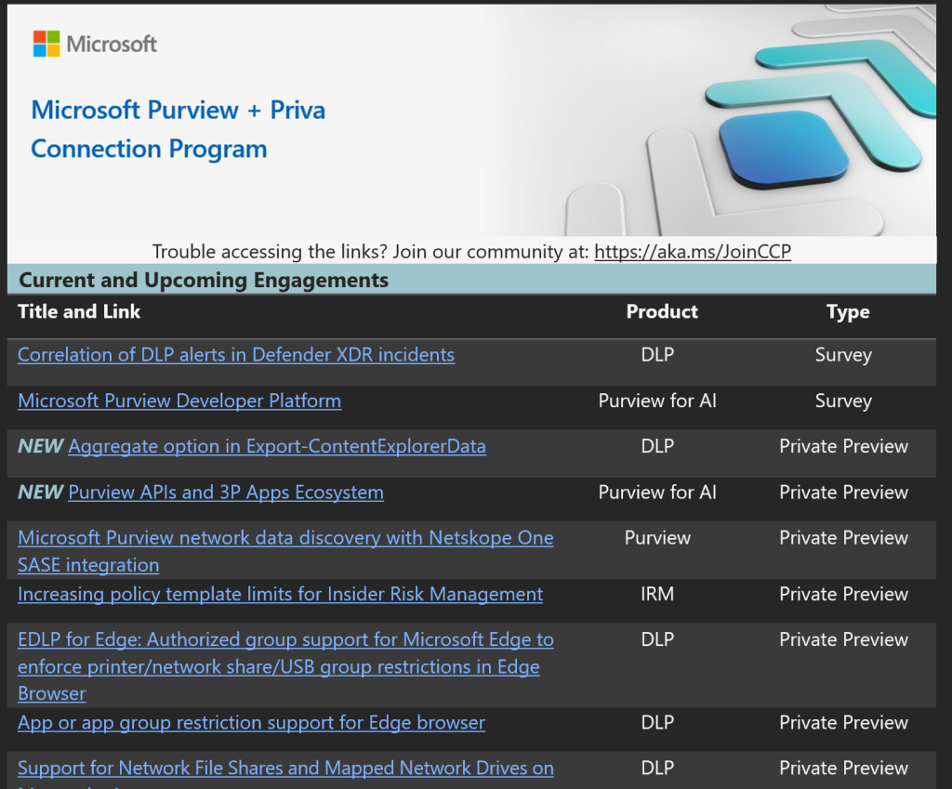
Task: Click the Product column header
Action: (662, 312)
